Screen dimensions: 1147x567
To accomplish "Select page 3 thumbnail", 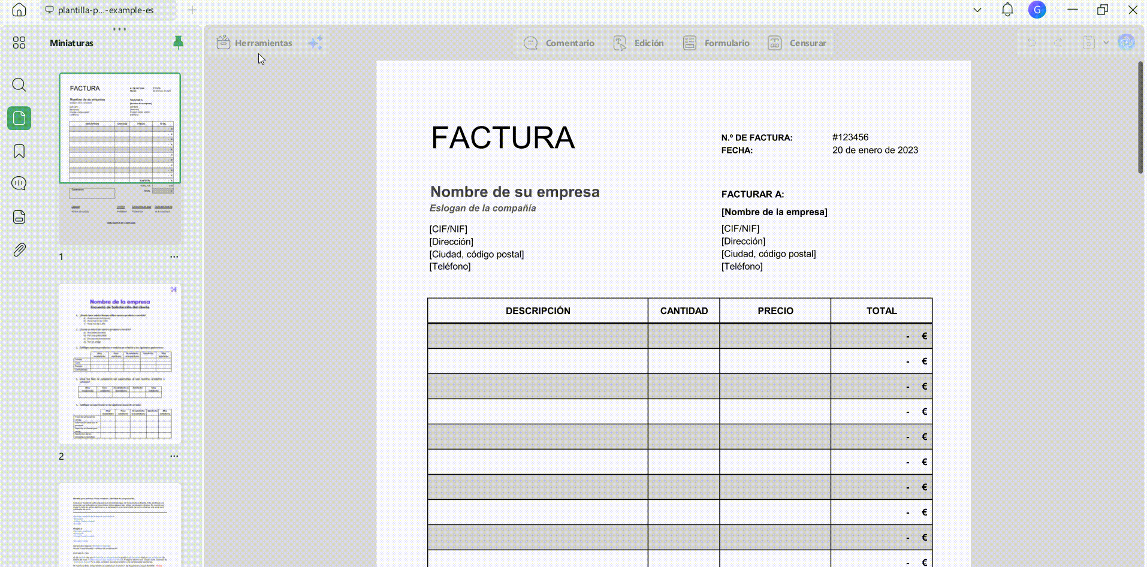I will pyautogui.click(x=120, y=524).
